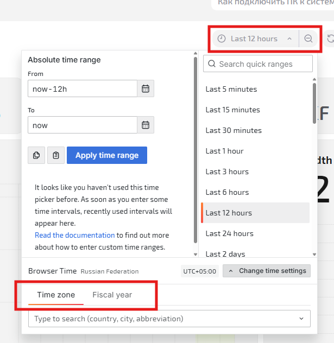Screen dimensions: 334x343
Task: Click the dashboard refresh icon
Action: (x=330, y=39)
